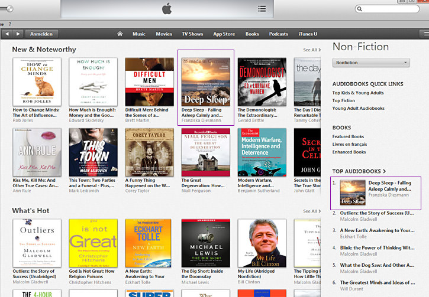The width and height of the screenshot is (429, 297).
Task: Select The Greatest Minds and Ideas entry
Action: point(378,282)
